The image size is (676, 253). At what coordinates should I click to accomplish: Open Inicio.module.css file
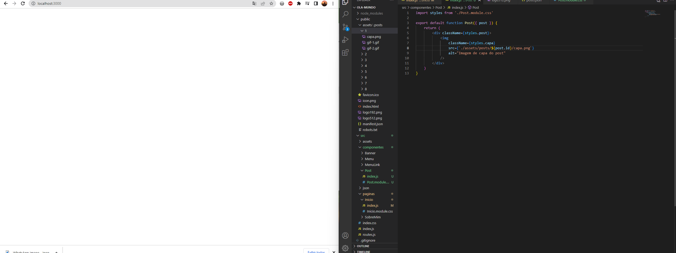(375, 211)
